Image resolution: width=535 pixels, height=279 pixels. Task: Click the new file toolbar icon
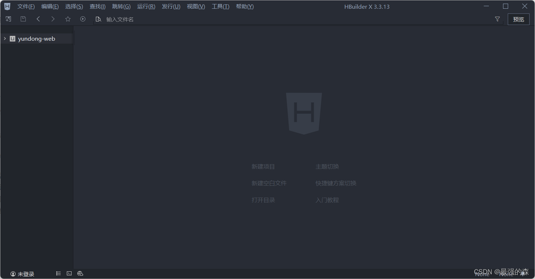pos(8,19)
